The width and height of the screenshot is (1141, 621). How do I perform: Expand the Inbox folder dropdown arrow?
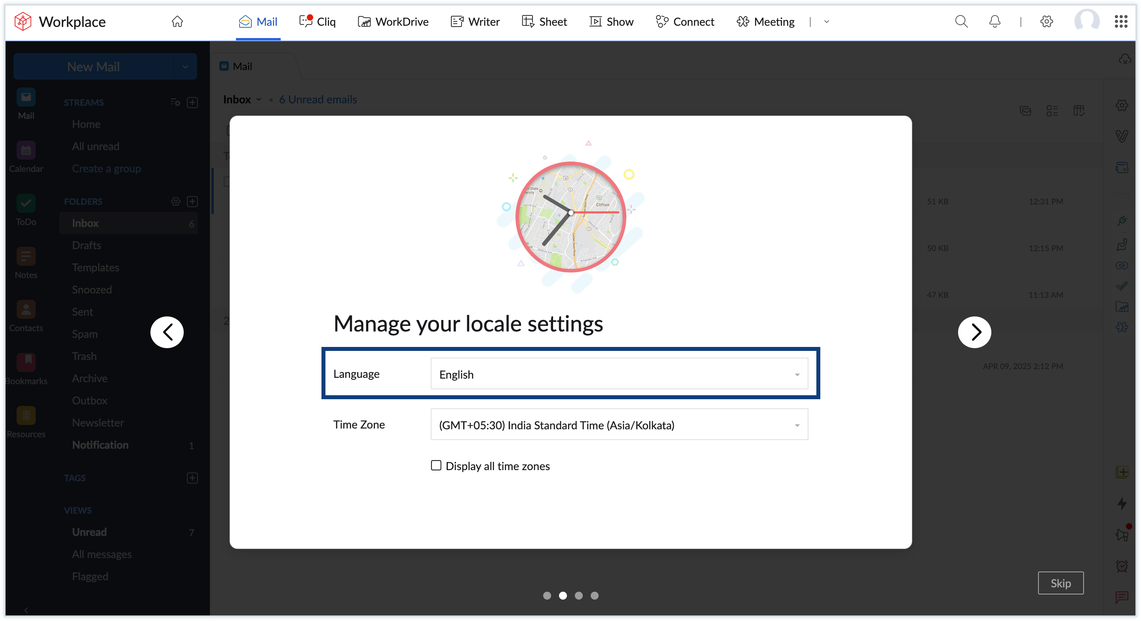(260, 100)
